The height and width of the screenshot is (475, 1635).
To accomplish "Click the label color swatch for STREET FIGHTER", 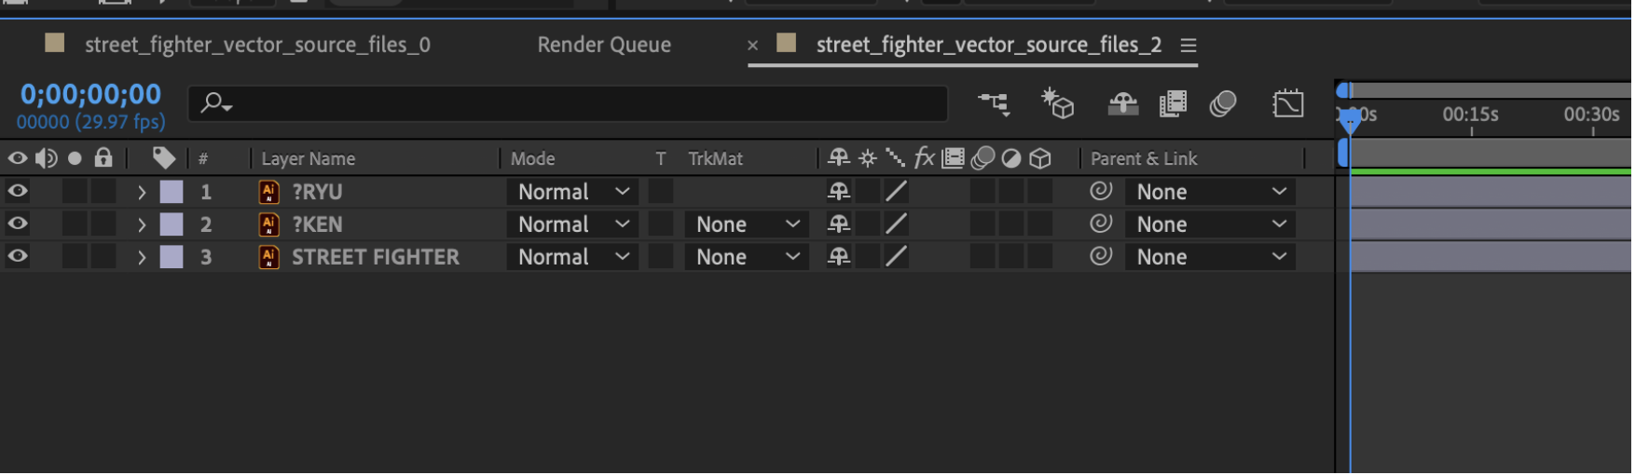I will click(x=172, y=257).
